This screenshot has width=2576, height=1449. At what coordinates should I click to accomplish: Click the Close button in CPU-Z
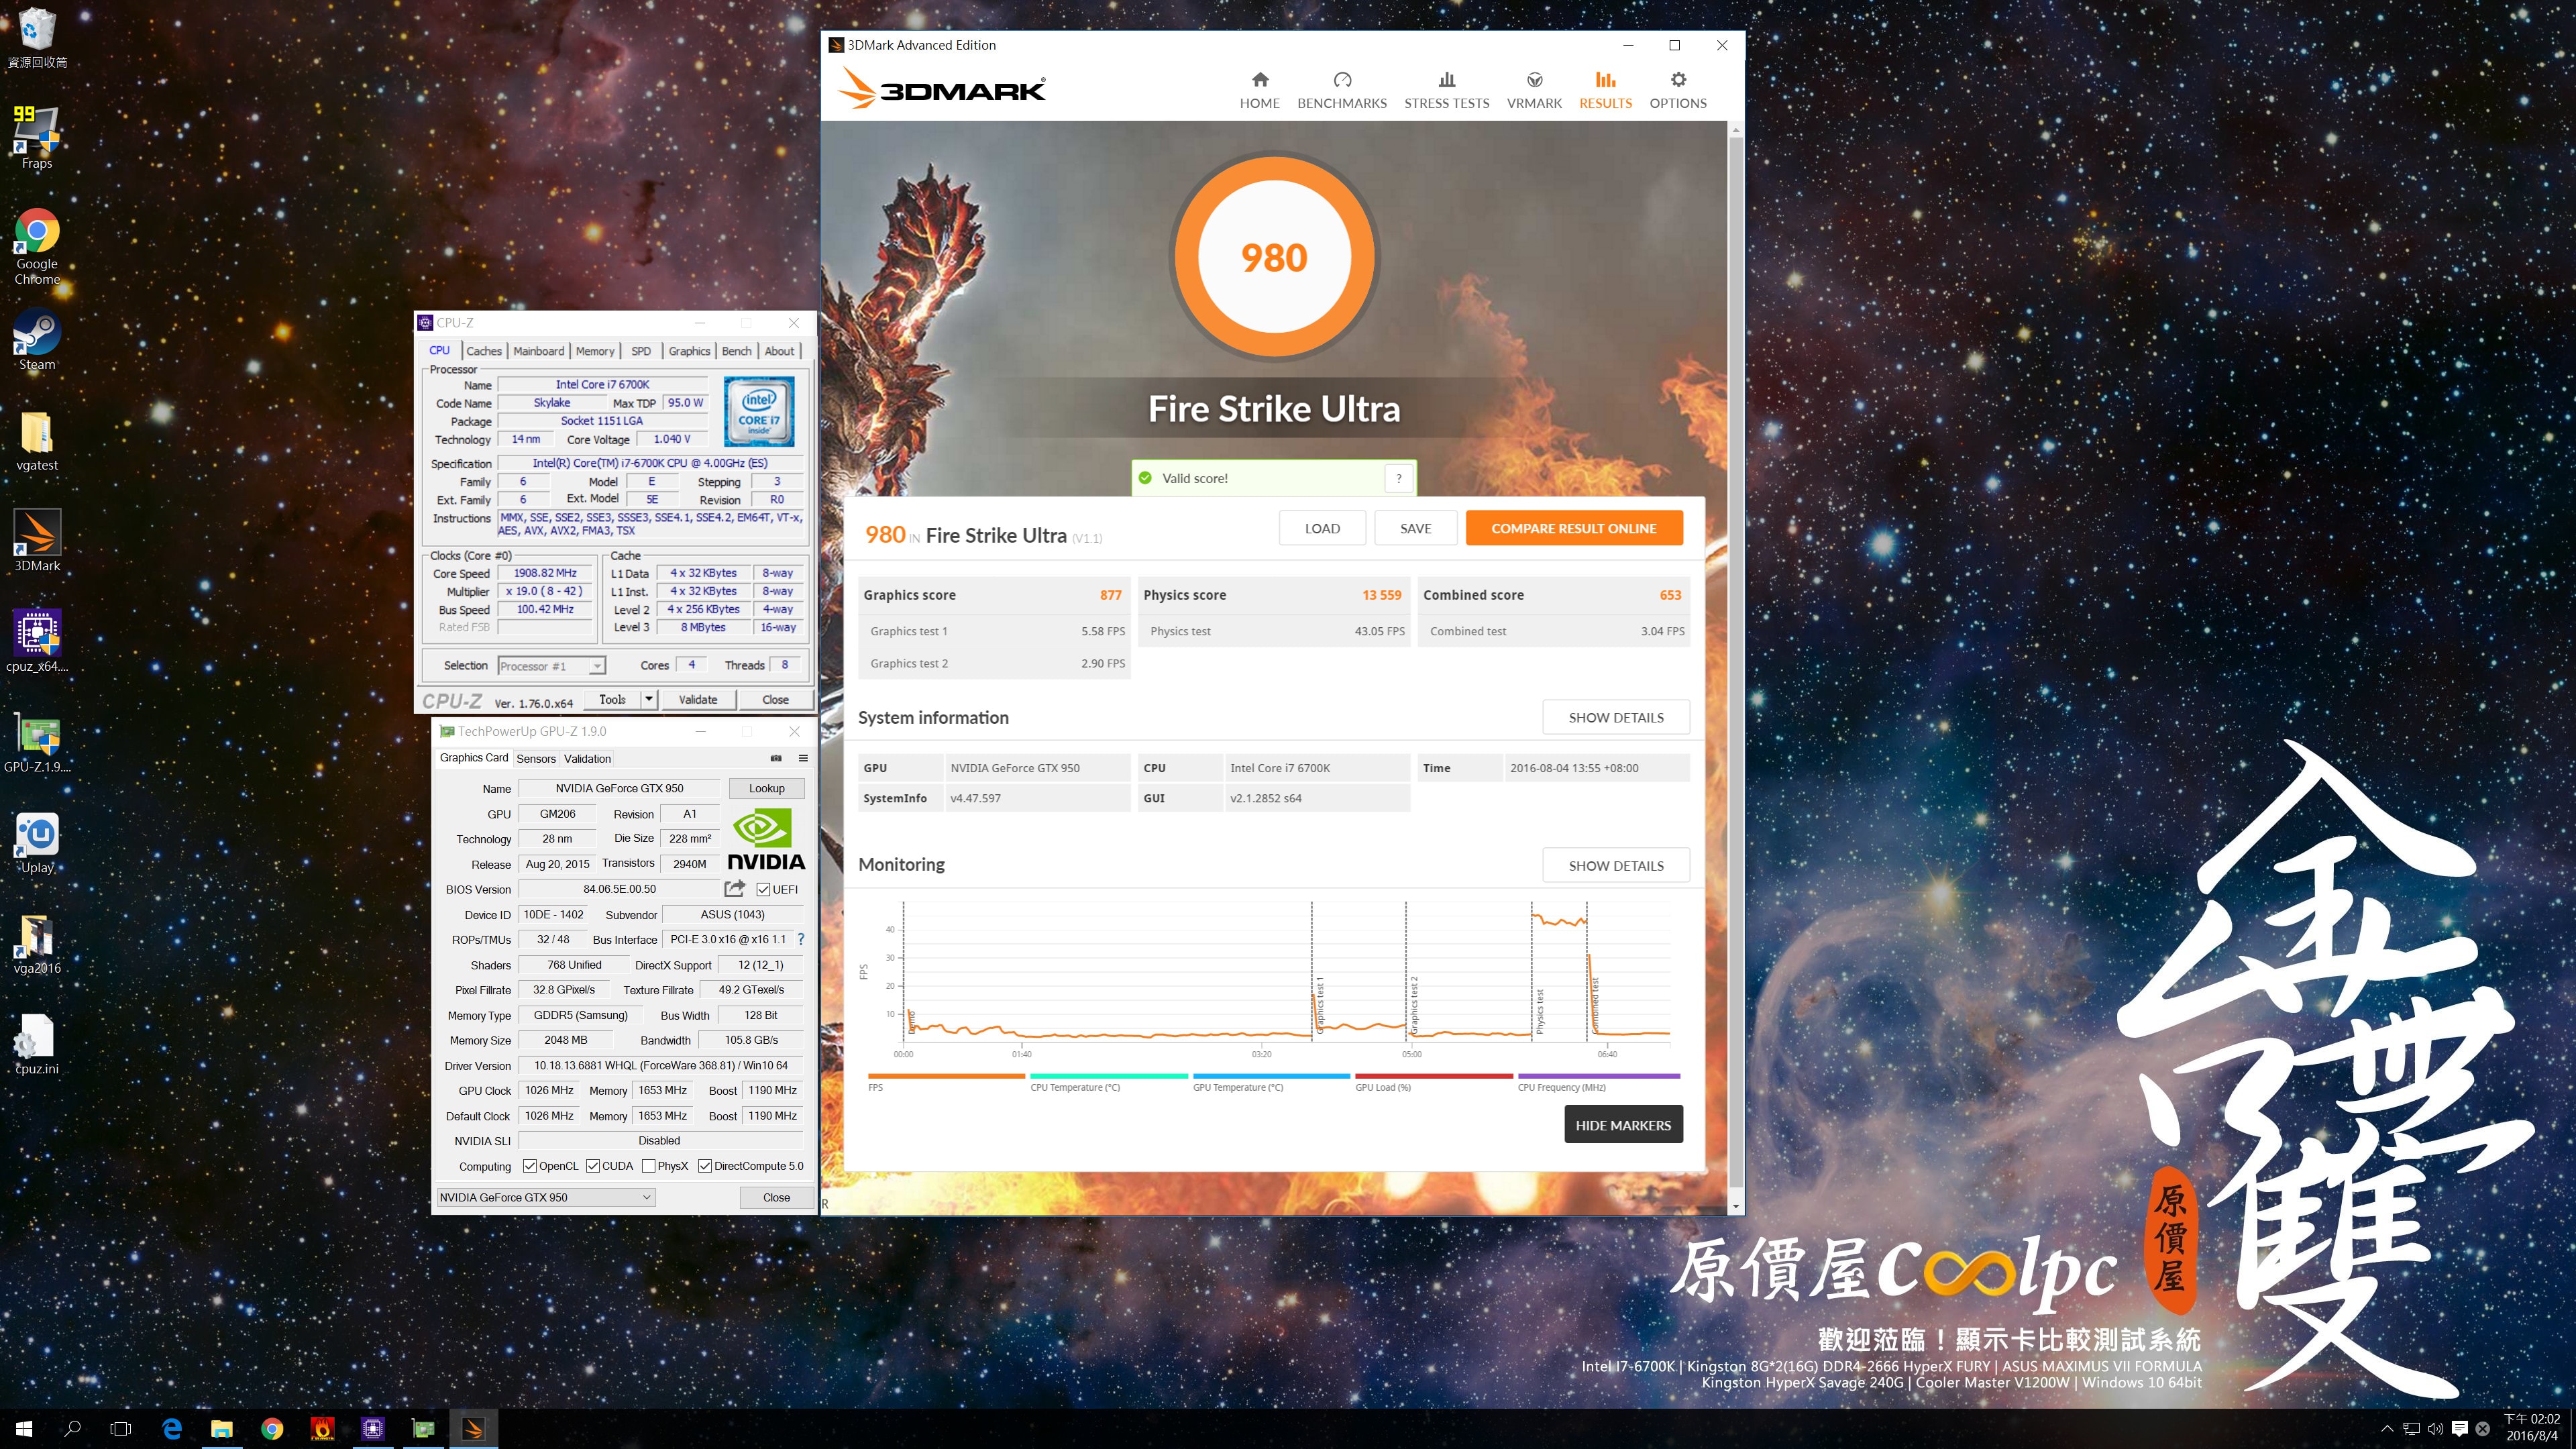775,699
